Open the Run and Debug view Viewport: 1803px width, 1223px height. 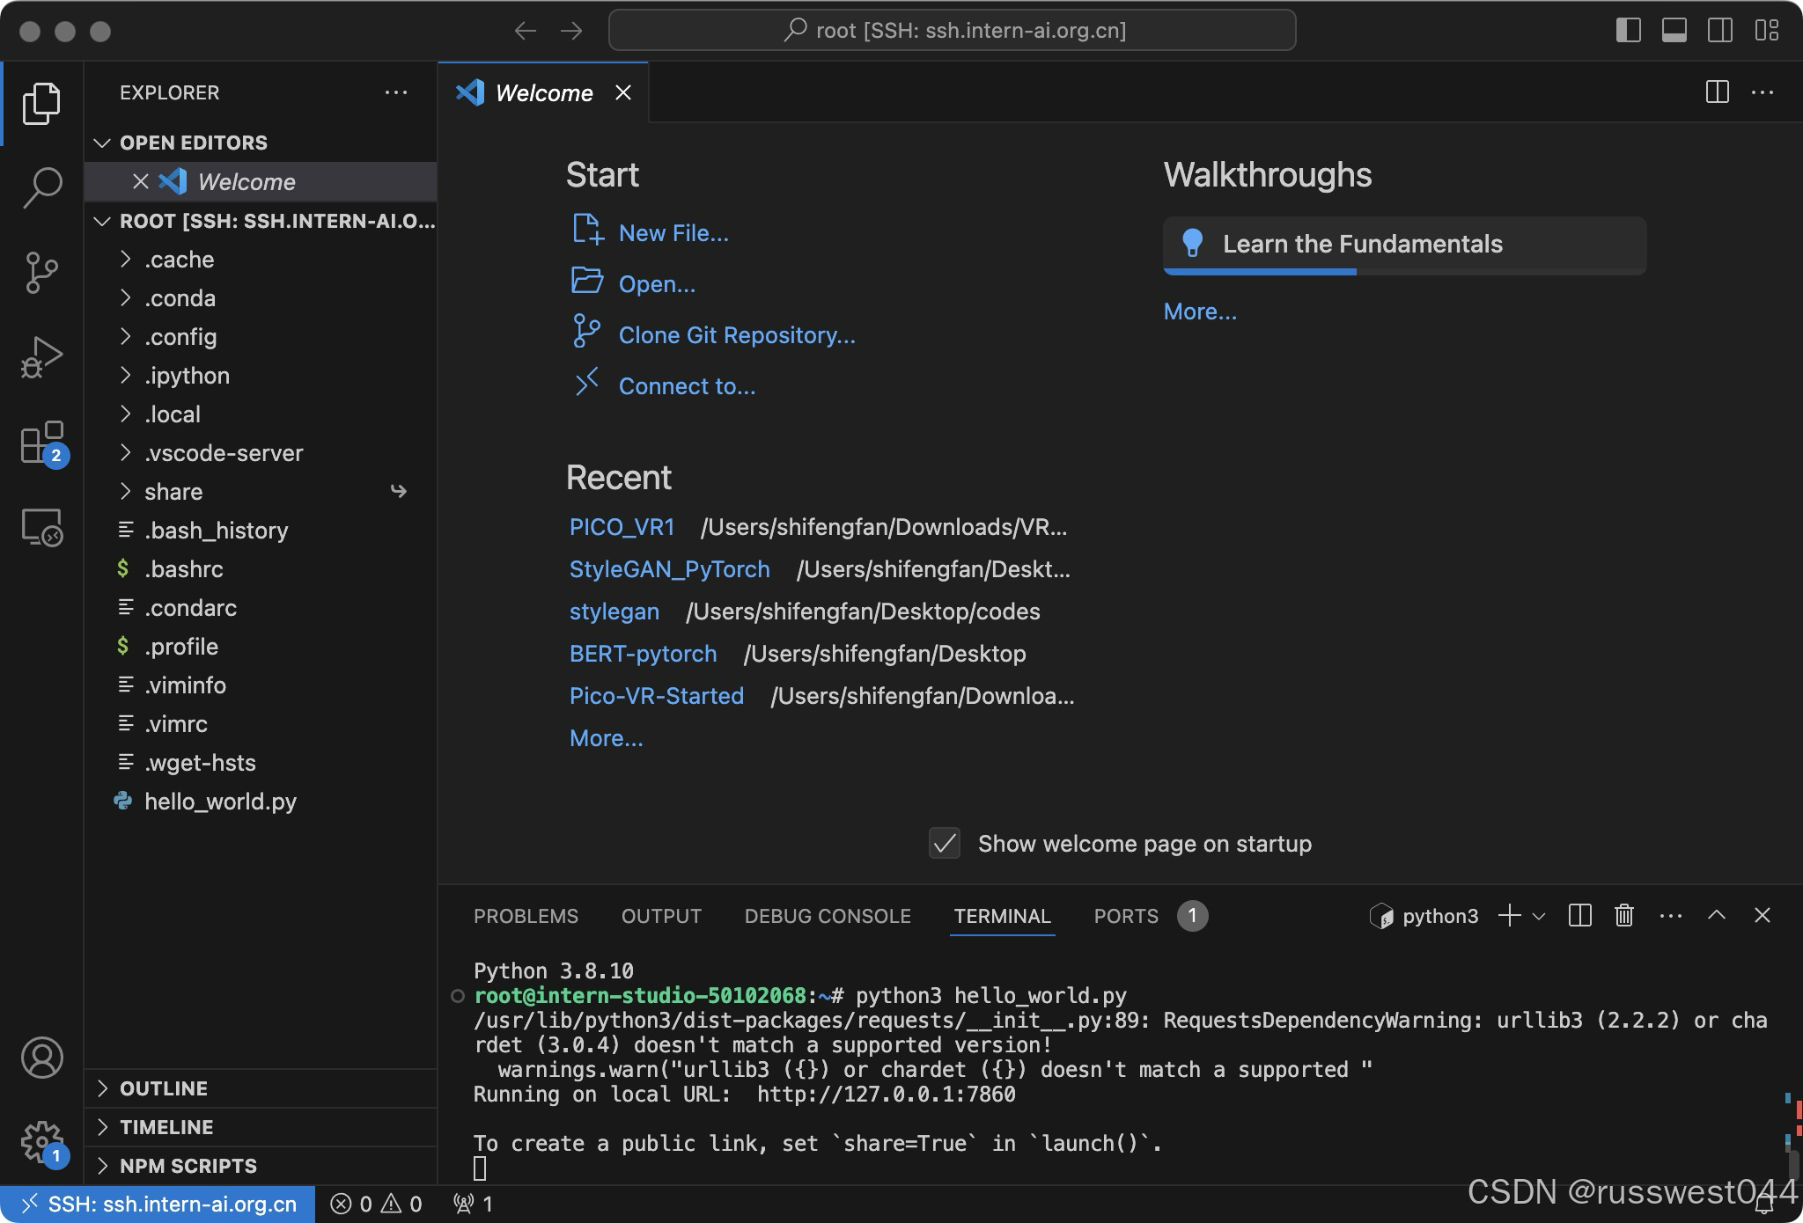[41, 356]
